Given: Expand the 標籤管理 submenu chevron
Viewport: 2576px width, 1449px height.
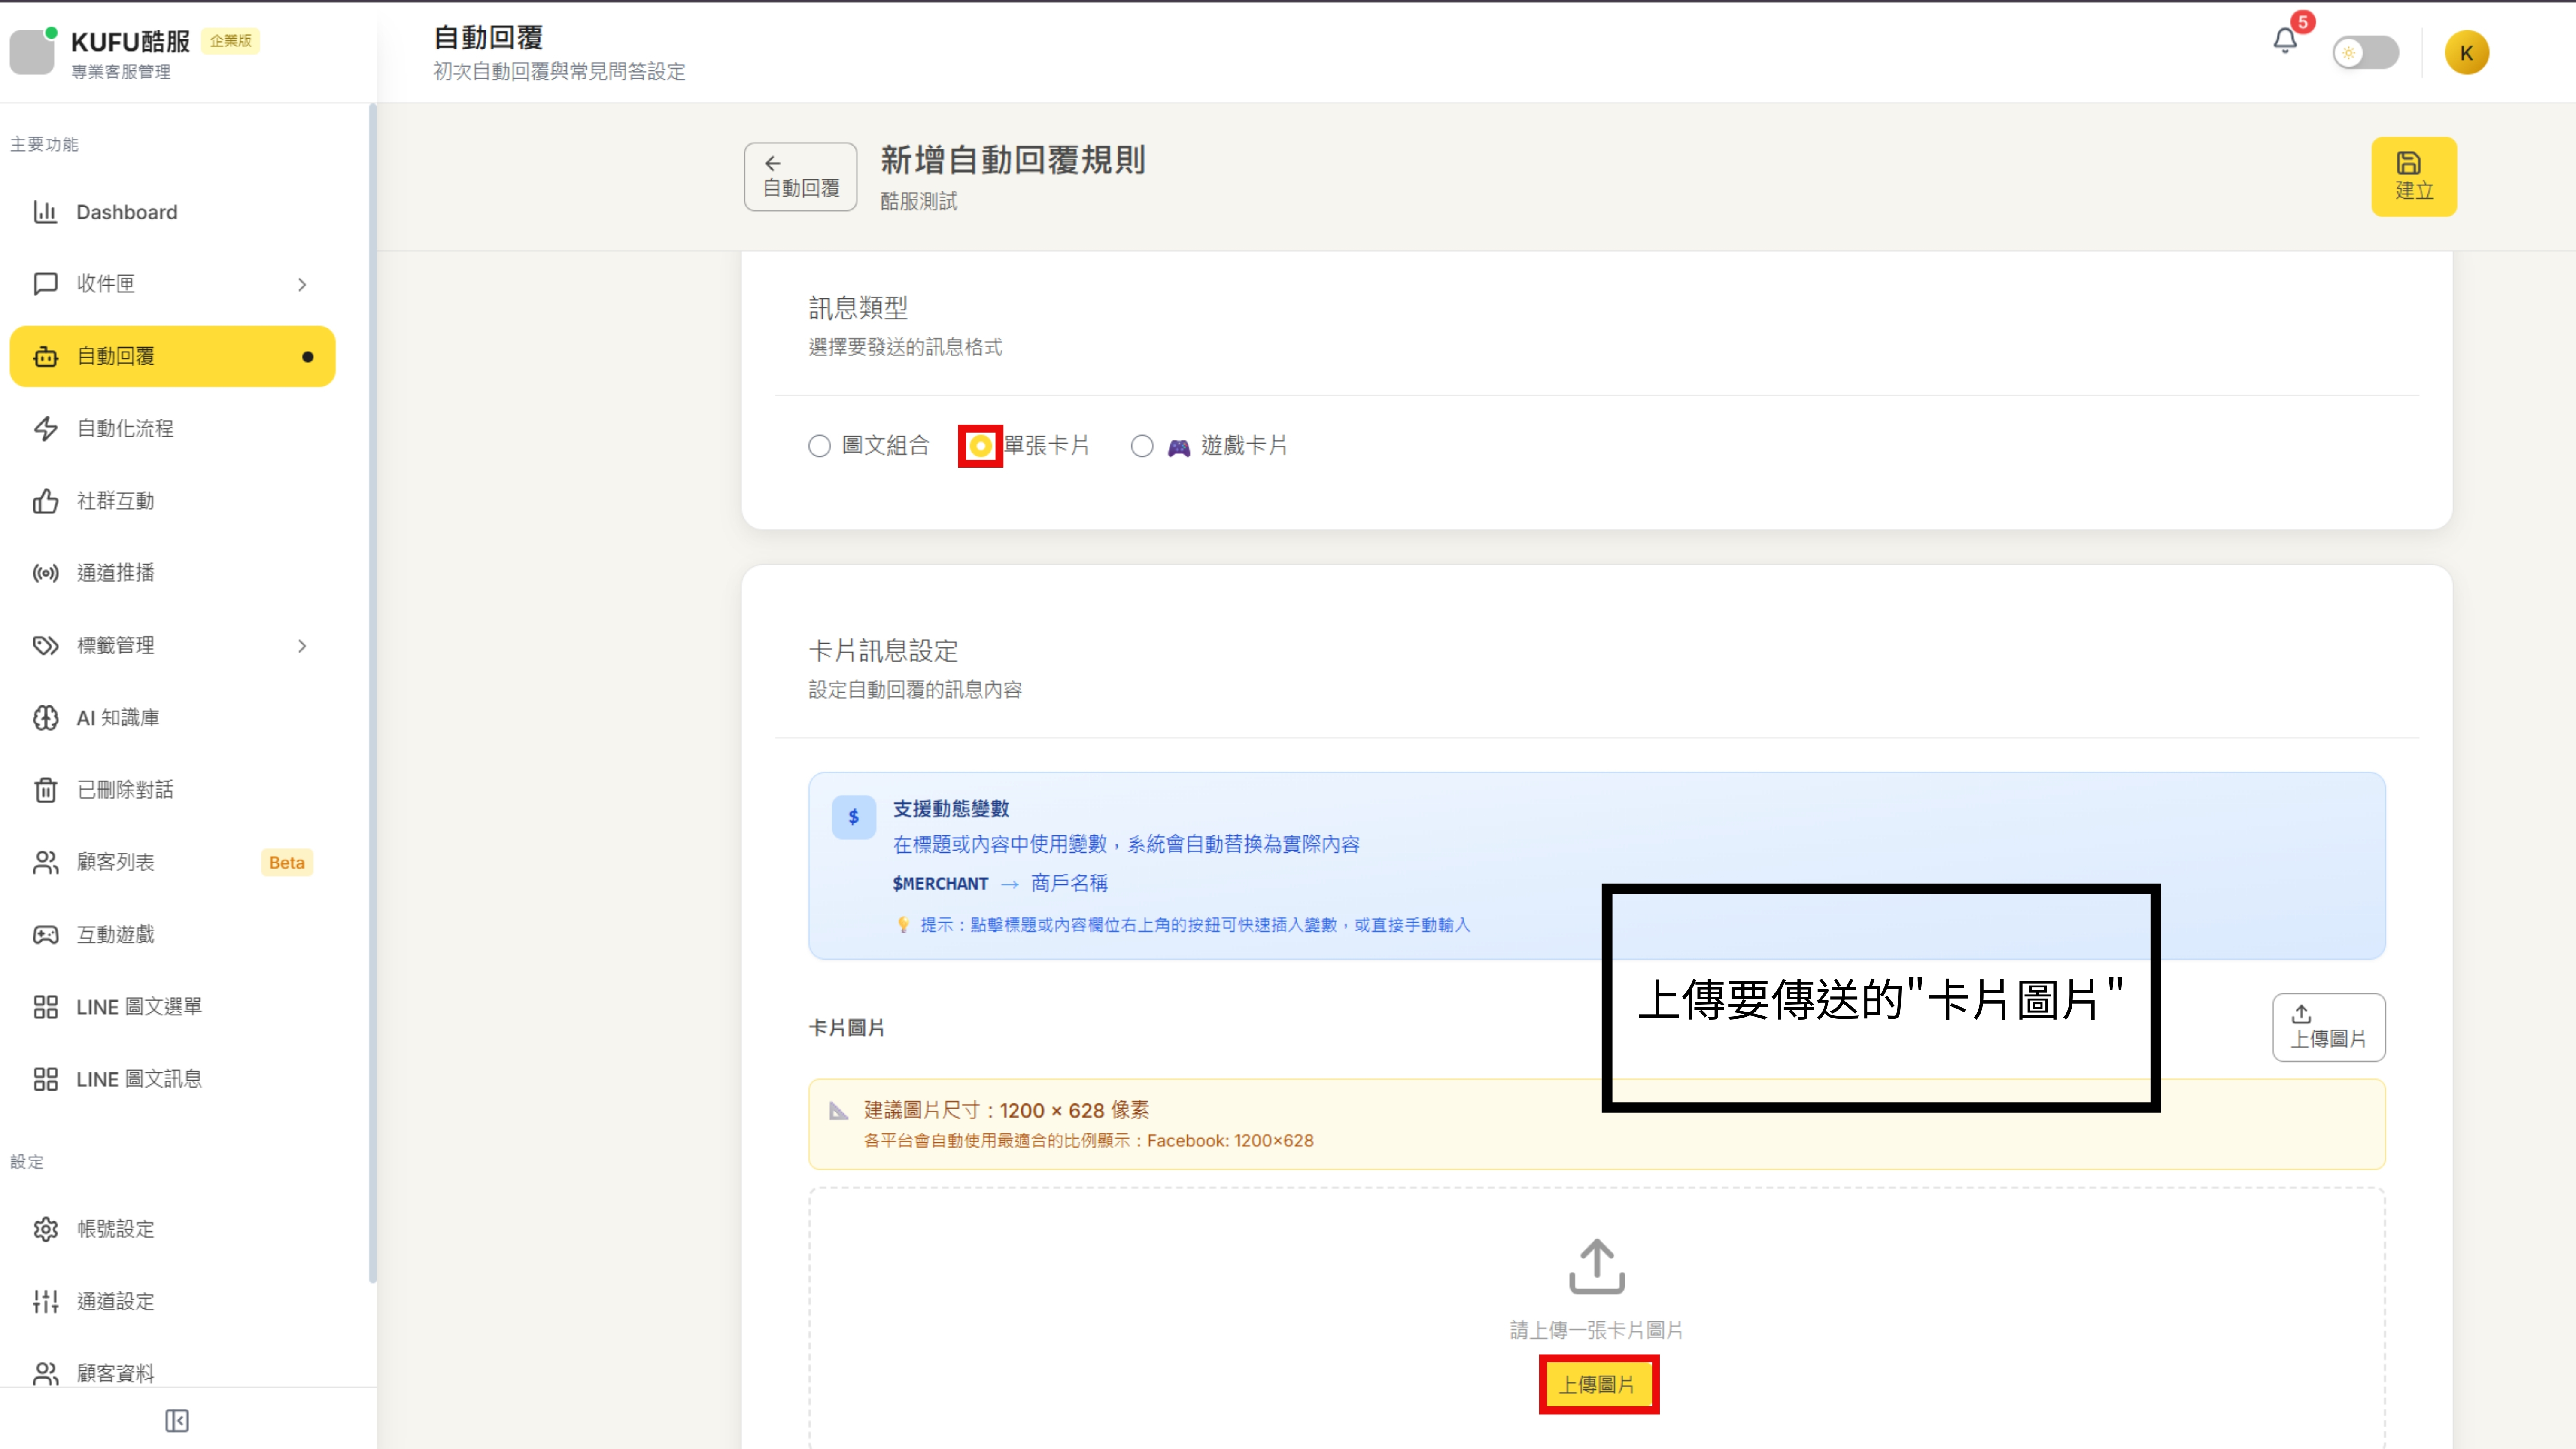Looking at the screenshot, I should (302, 646).
